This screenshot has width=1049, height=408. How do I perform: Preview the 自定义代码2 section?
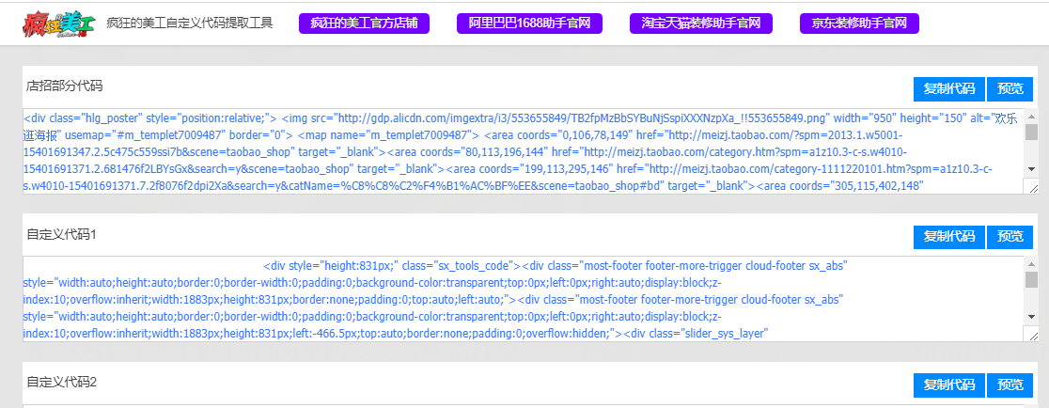[1010, 385]
